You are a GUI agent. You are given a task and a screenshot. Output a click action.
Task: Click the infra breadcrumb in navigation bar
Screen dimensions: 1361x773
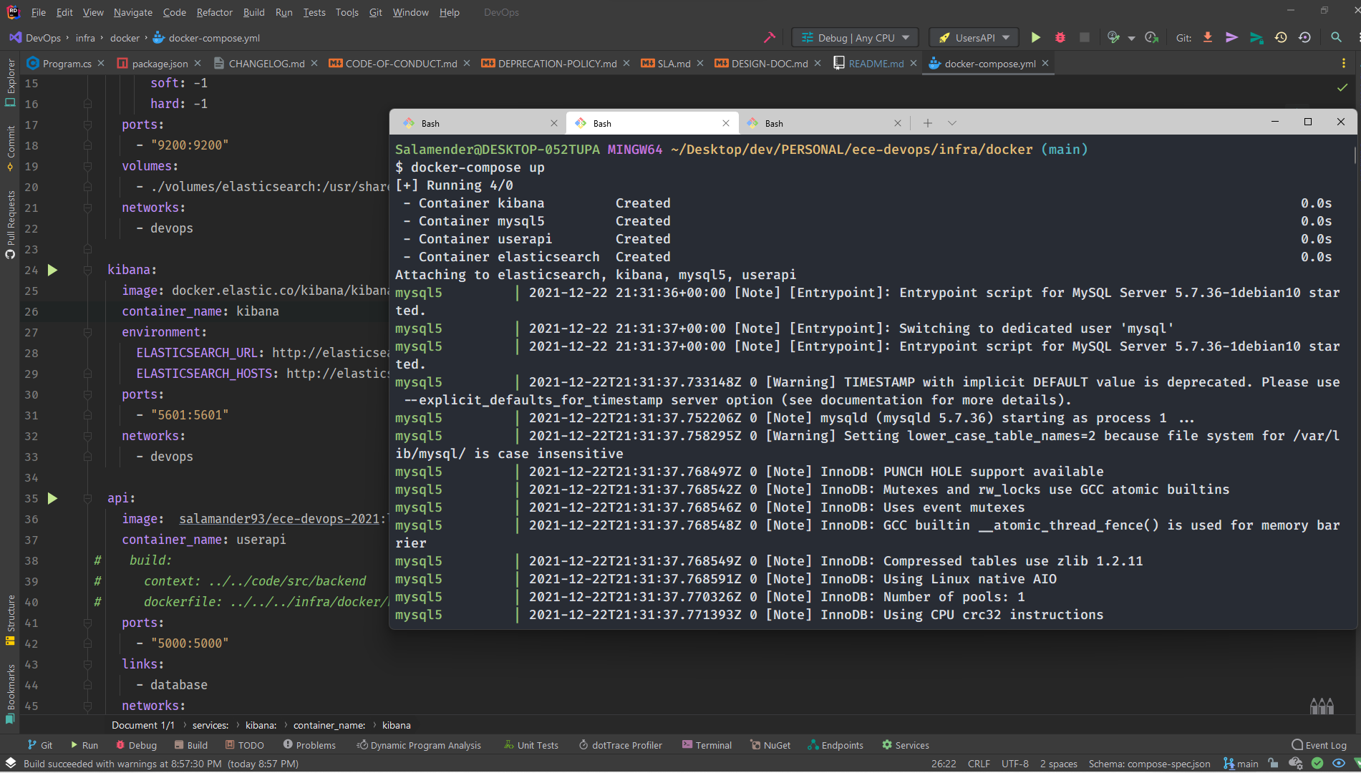[x=85, y=38]
